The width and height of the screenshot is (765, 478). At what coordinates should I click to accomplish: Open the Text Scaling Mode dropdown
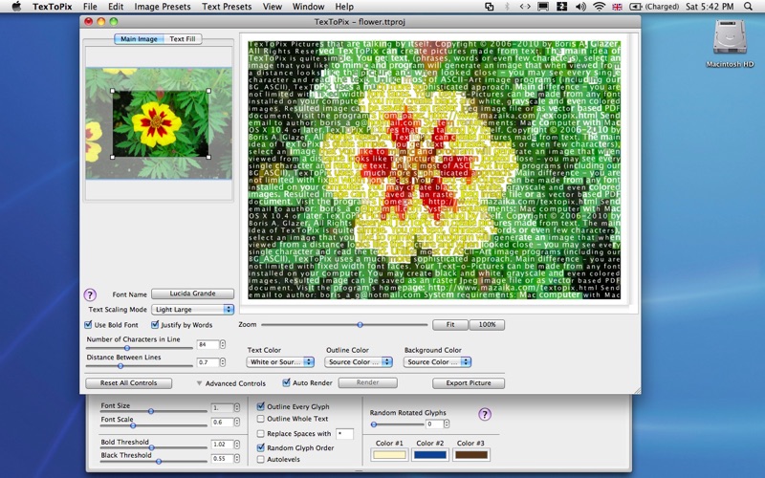click(193, 310)
